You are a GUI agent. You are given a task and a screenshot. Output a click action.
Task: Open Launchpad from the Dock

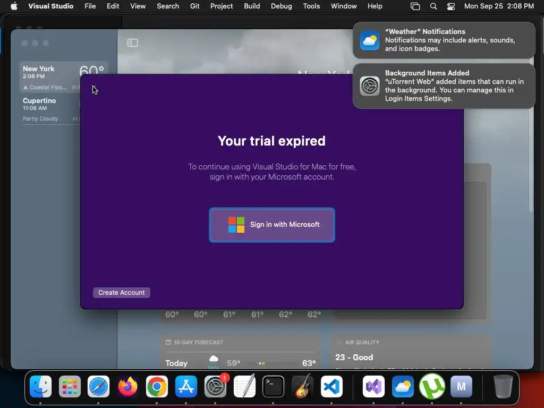[70, 386]
